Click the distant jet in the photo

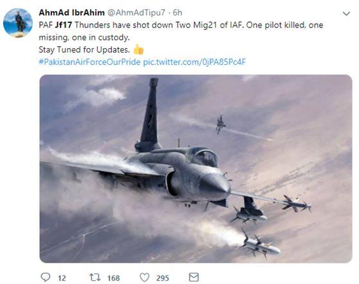220,125
